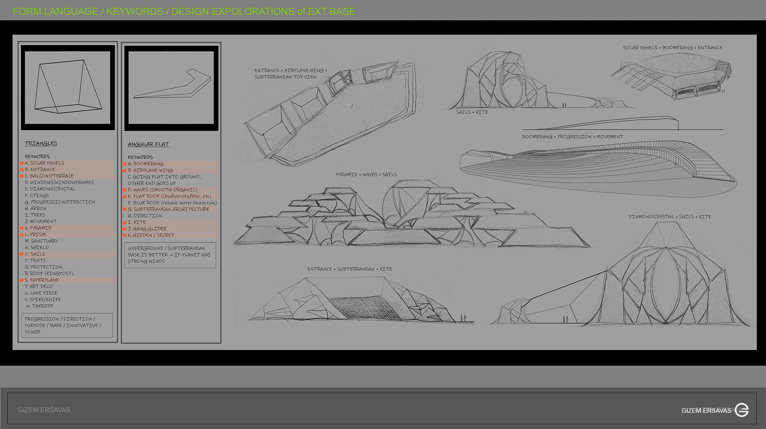Click keyword 'C. BALCONY/TERRACE'
This screenshot has height=429, width=766.
click(49, 176)
